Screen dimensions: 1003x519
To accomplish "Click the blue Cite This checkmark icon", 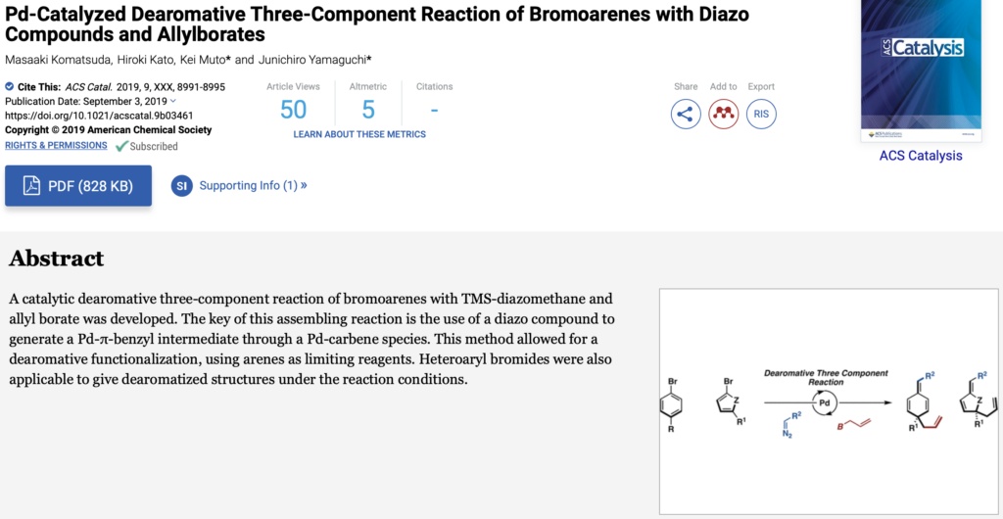I will pyautogui.click(x=10, y=87).
